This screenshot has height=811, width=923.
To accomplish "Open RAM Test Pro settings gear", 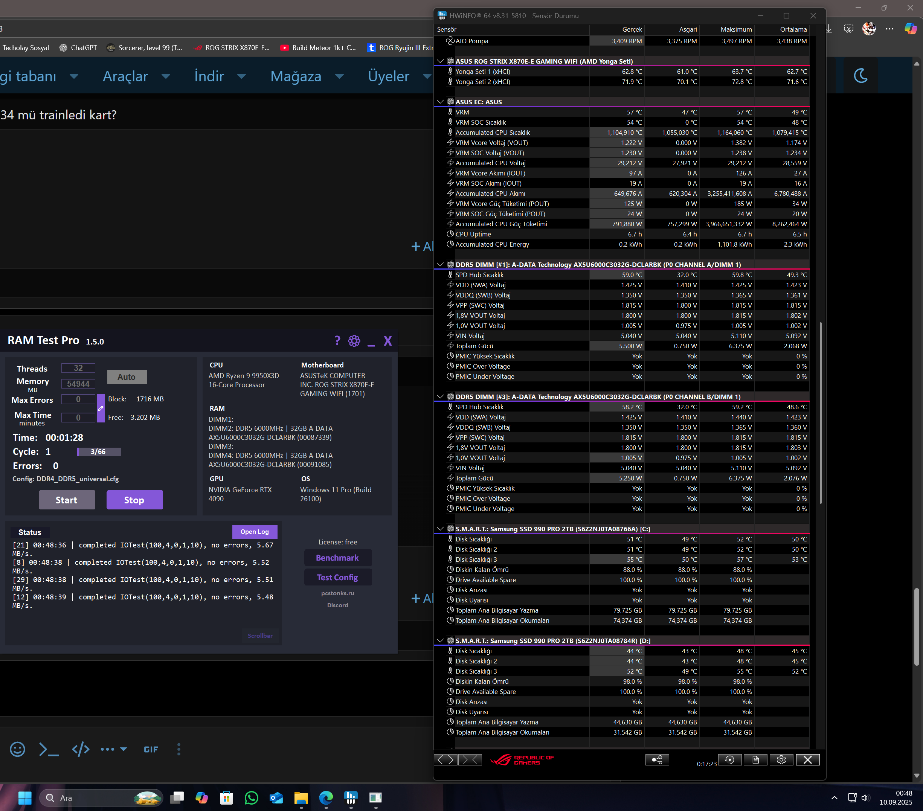I will pos(354,341).
